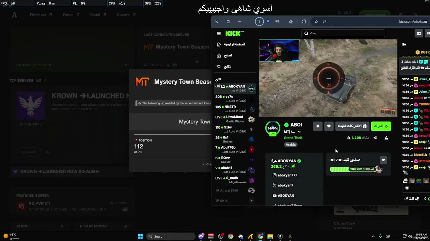This screenshot has width=430, height=241.
Task: Select the Arabic language tag
Action: point(291,145)
